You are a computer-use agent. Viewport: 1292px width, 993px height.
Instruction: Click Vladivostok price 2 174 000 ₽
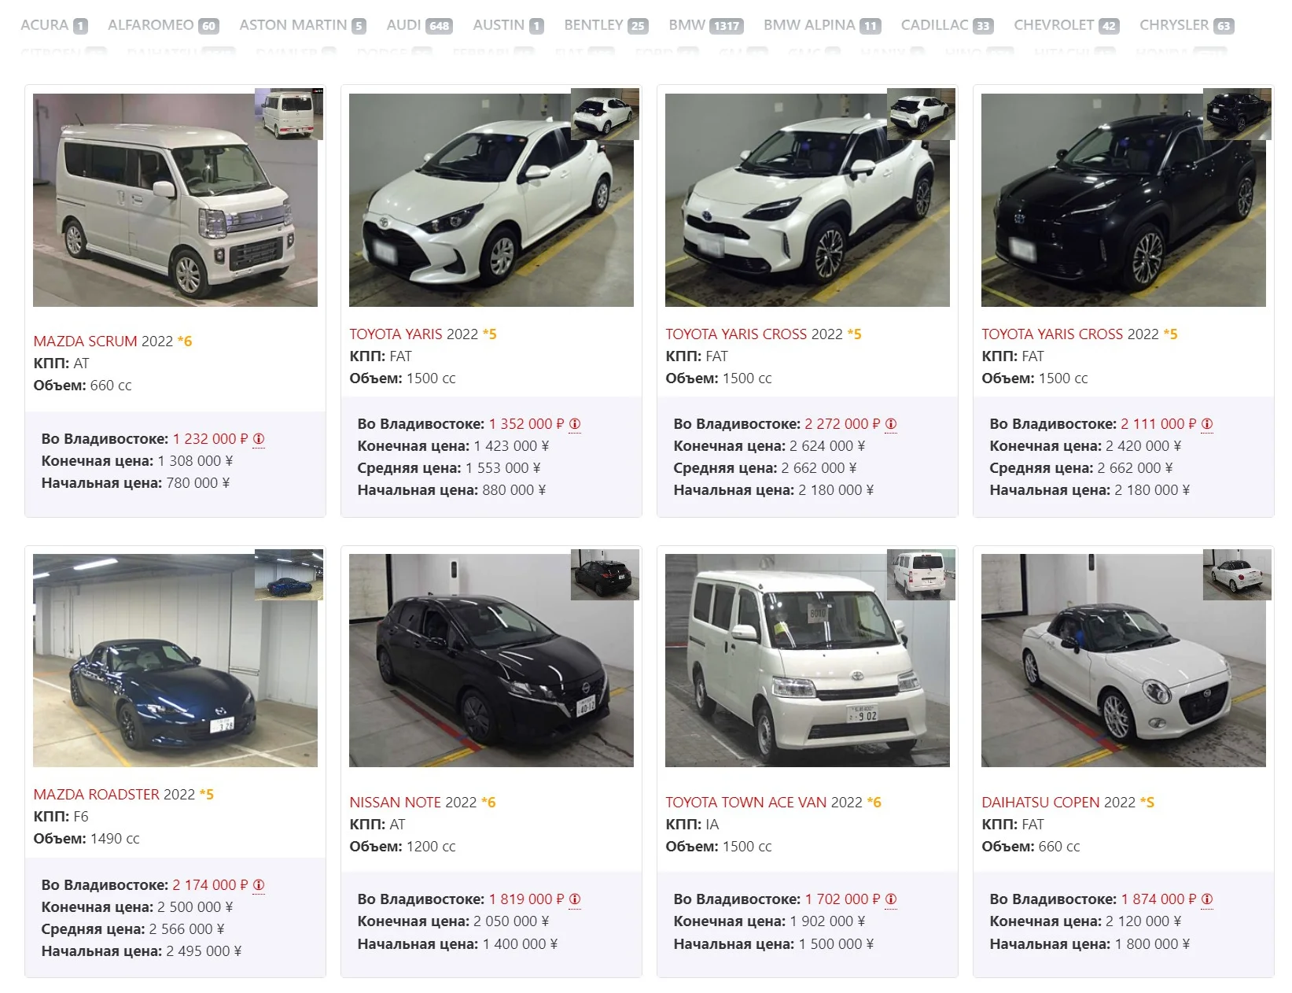210,885
